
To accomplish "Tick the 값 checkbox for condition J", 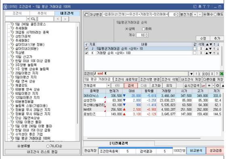I will tap(195, 49).
